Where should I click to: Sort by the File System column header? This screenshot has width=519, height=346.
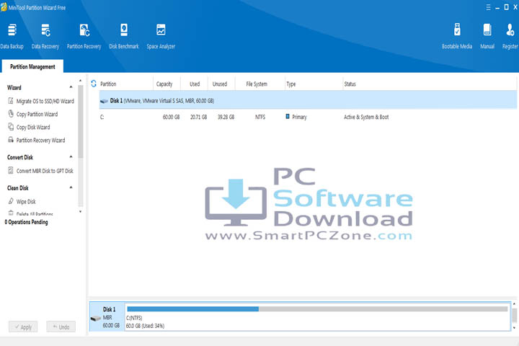click(x=257, y=84)
